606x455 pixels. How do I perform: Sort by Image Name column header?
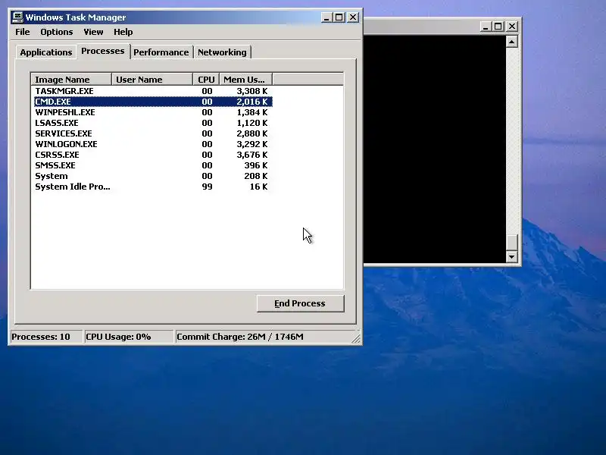pos(71,80)
